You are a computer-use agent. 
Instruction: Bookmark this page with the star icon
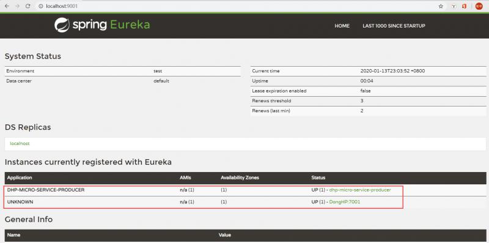point(441,6)
